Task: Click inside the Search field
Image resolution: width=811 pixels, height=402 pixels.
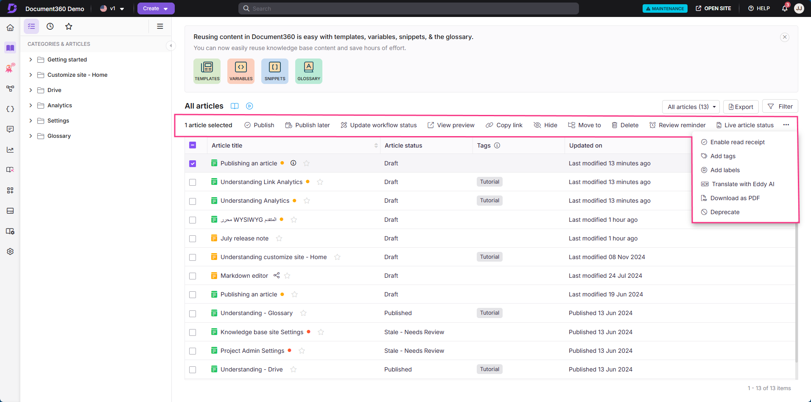Action: coord(407,8)
